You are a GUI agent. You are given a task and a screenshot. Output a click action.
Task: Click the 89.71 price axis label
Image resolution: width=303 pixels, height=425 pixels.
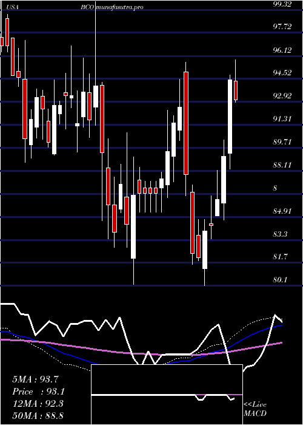[282, 141]
